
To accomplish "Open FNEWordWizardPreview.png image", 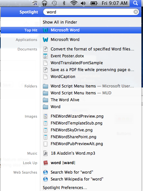I will (x=77, y=116).
